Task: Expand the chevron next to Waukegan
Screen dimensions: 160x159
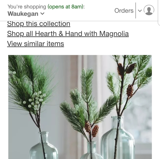Action: (42, 14)
